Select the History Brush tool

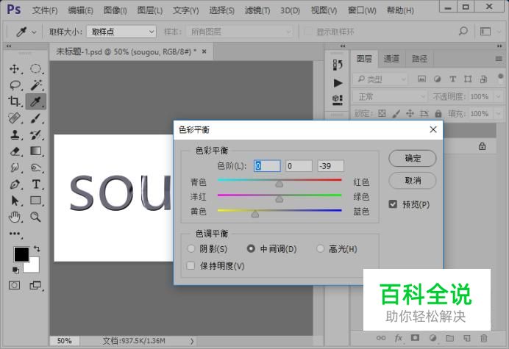(x=36, y=134)
